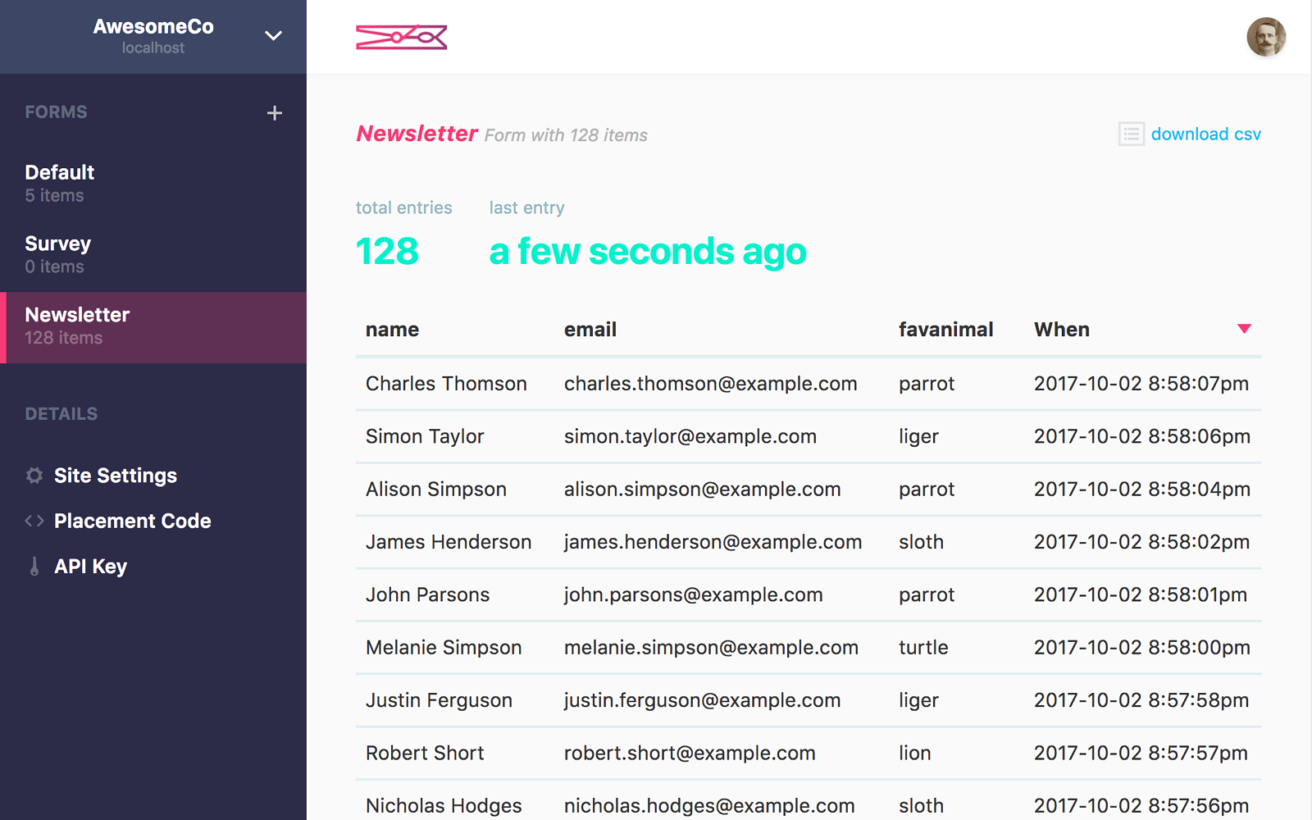Add a new form with the plus icon

(275, 113)
